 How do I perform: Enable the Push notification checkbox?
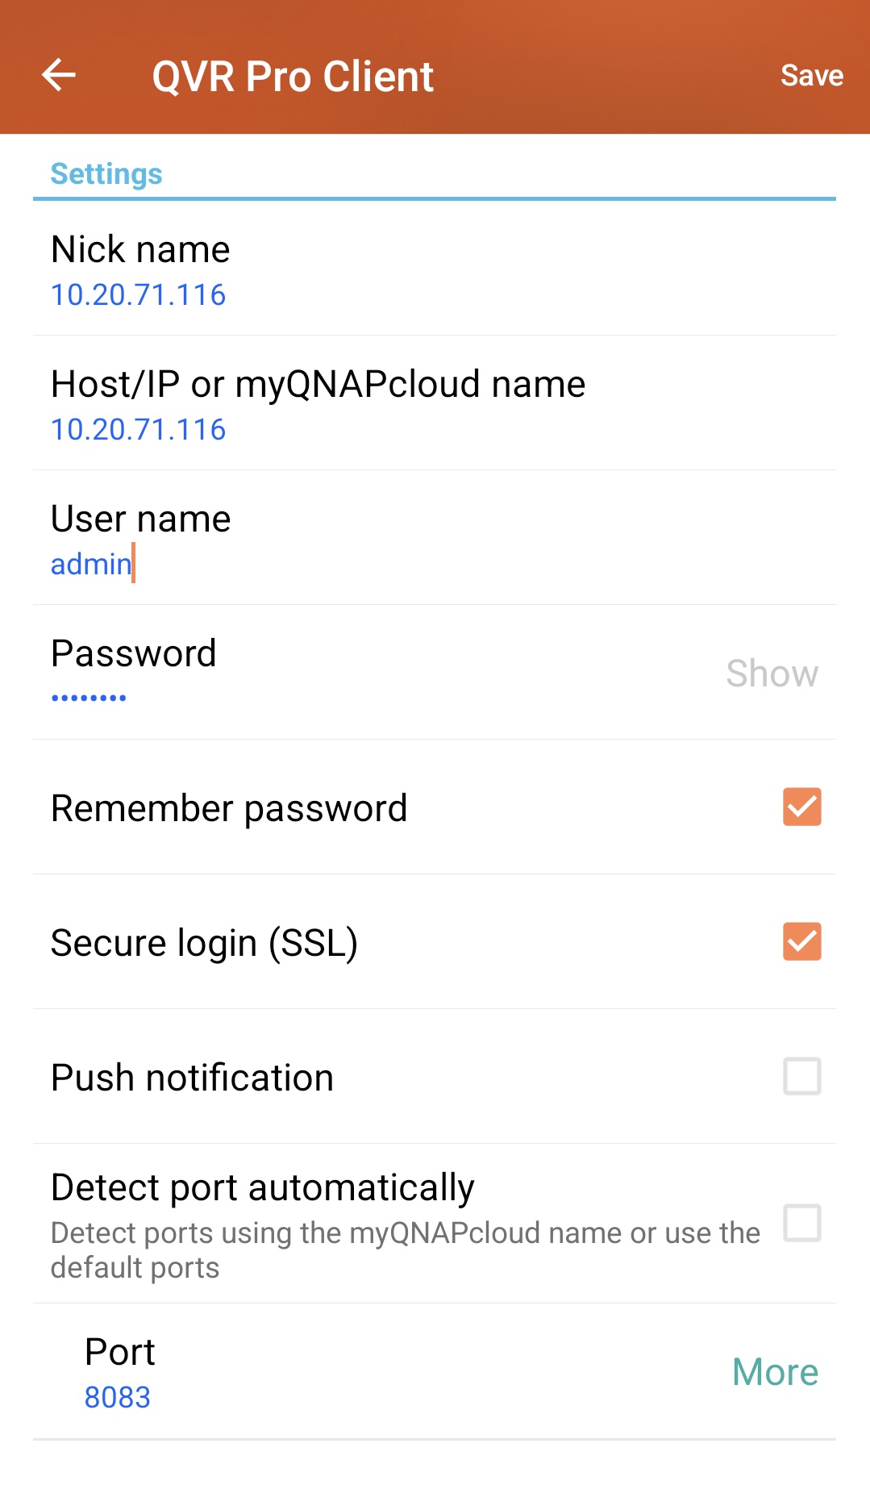[x=801, y=1077]
